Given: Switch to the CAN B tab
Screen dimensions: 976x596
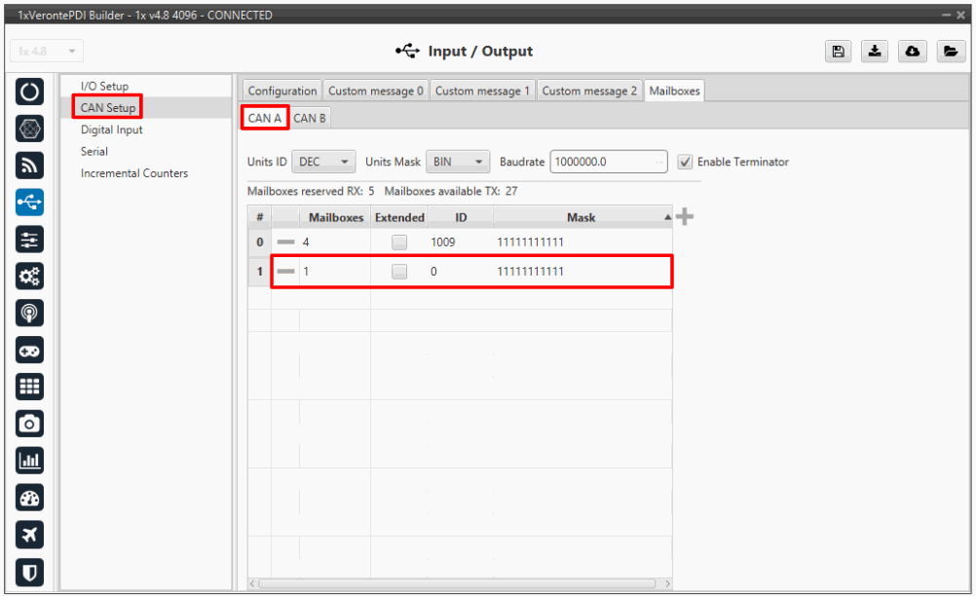Looking at the screenshot, I should [310, 118].
